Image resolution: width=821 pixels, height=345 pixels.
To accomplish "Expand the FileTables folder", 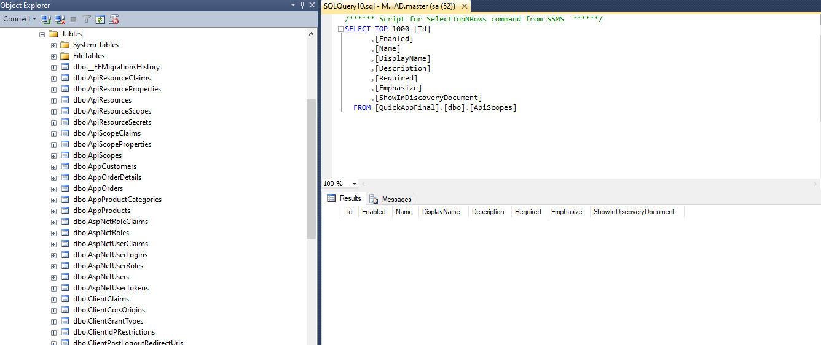I will point(53,56).
